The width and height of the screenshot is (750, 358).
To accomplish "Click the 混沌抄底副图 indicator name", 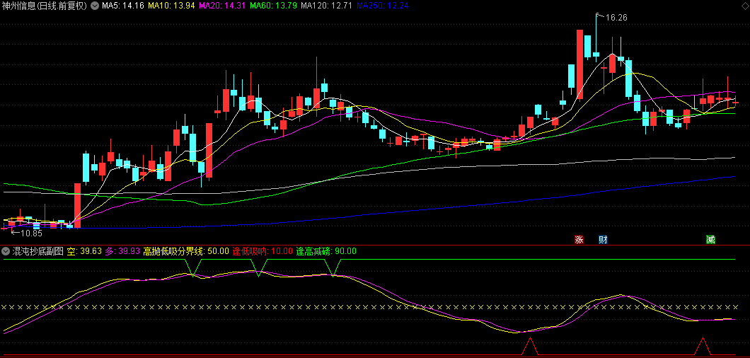I will pyautogui.click(x=37, y=251).
